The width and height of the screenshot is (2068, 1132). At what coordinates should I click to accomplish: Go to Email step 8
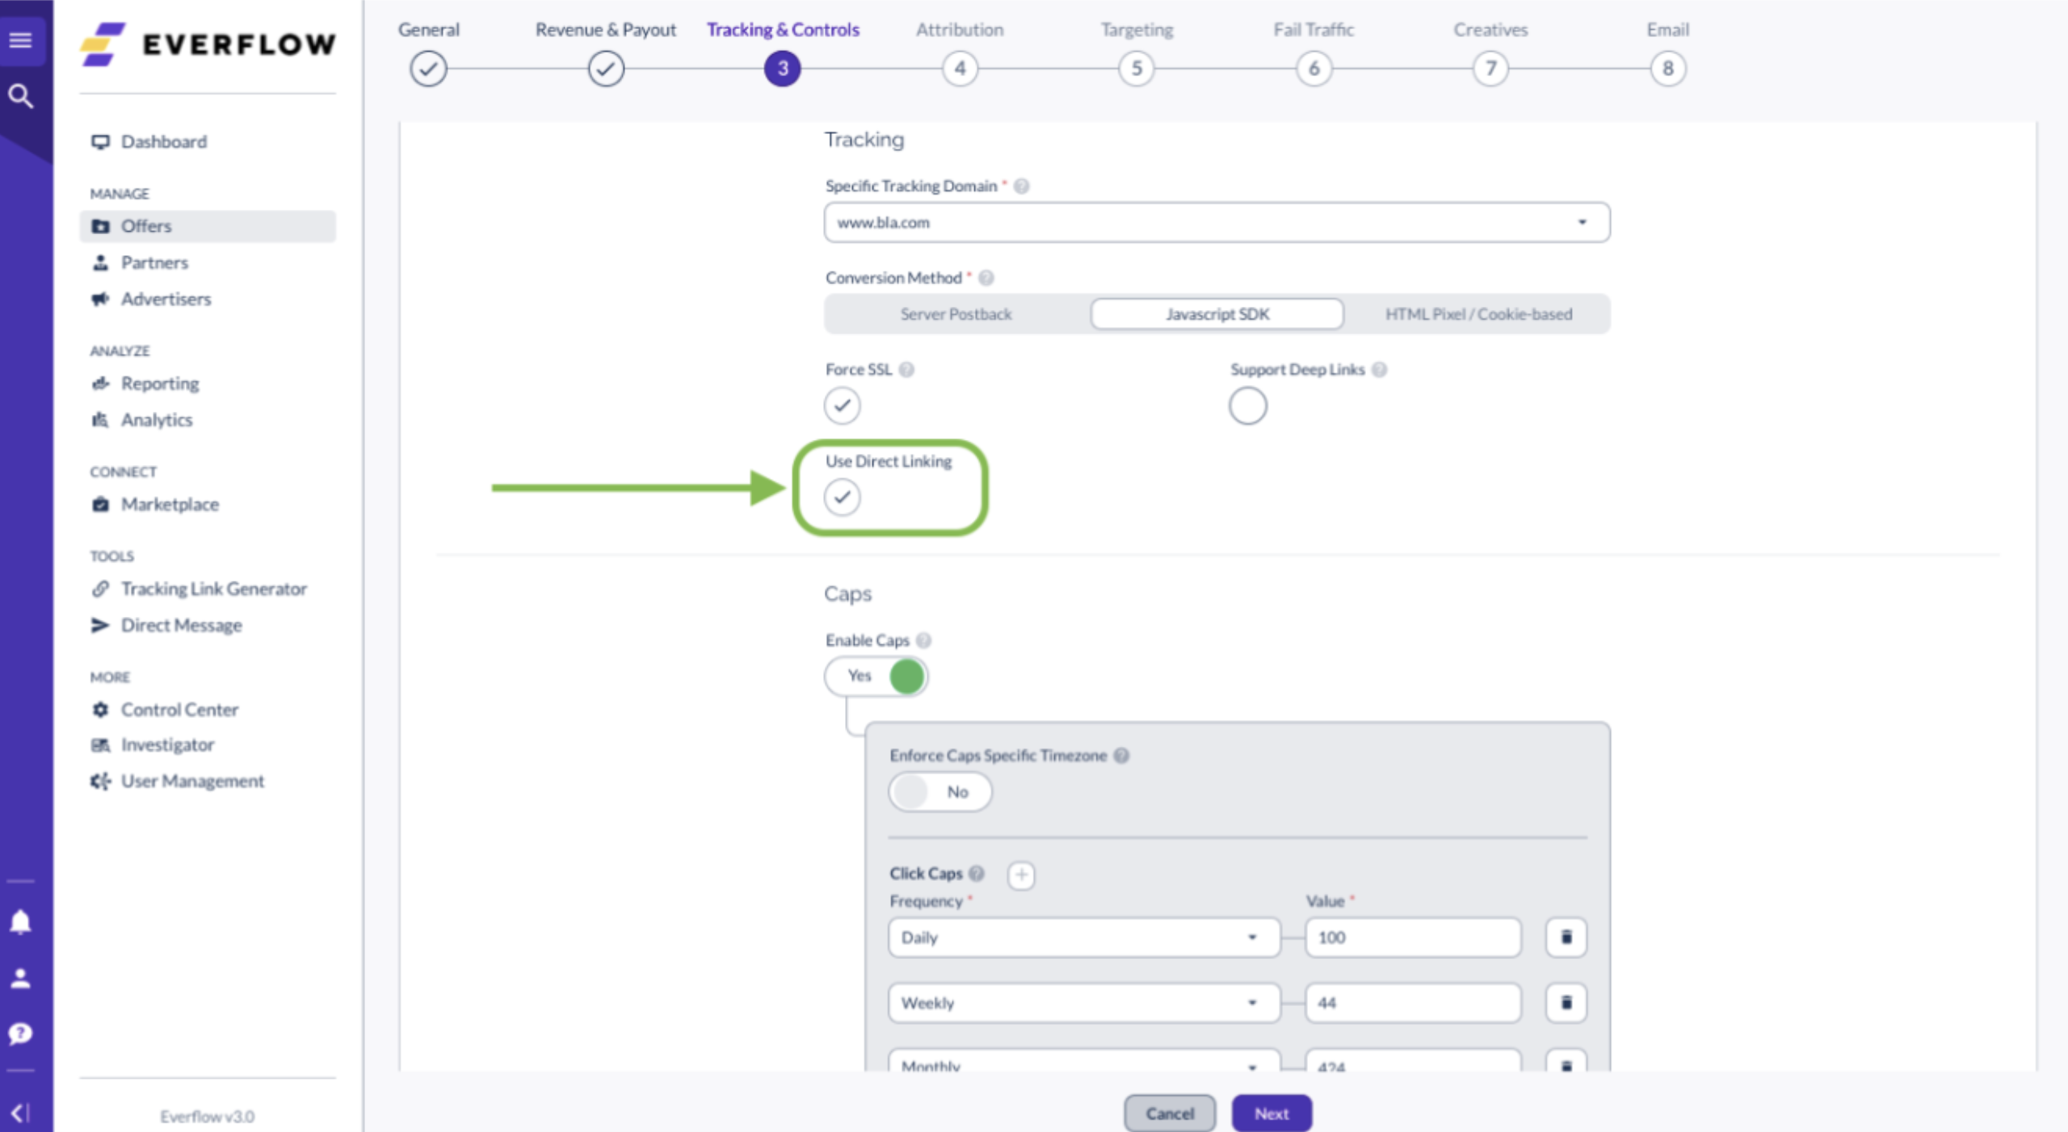(1667, 69)
